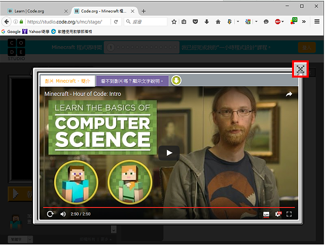This screenshot has width=326, height=246.
Task: Open the Google bookmark
Action: (x=11, y=31)
